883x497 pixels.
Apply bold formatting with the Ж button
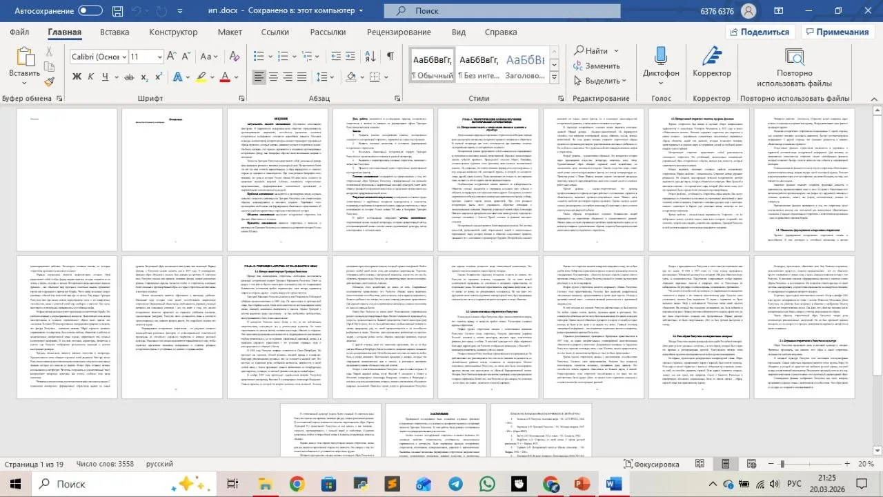77,77
